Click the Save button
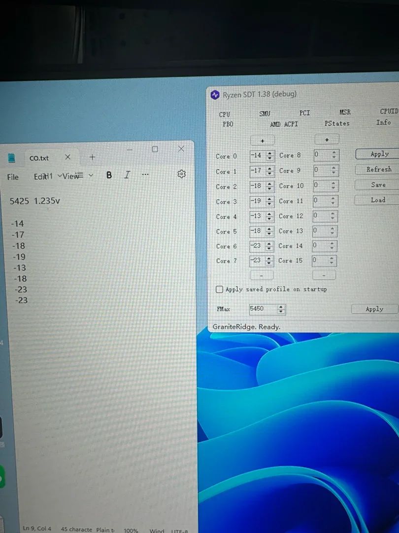Screen dimensions: 399x533 coord(378,185)
